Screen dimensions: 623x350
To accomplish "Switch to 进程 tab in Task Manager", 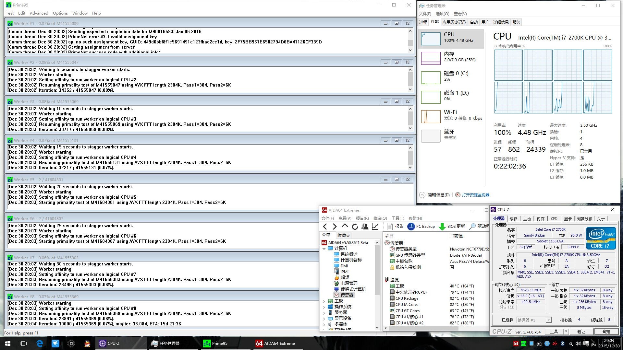I will coord(423,22).
